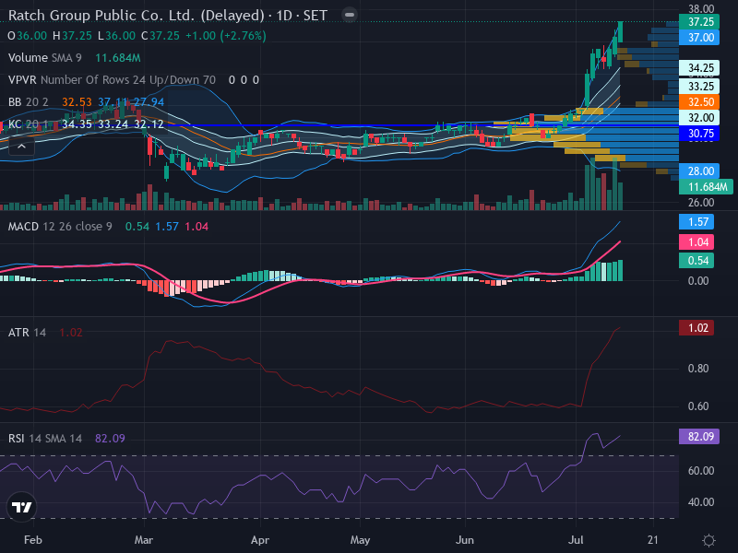738x553 pixels.
Task: Toggle the market status pill beside SET
Action: click(x=350, y=15)
